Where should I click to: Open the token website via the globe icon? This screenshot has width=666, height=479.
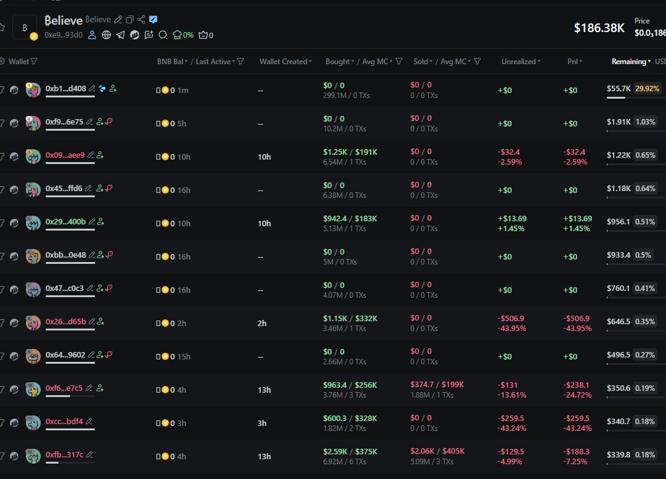(x=106, y=35)
